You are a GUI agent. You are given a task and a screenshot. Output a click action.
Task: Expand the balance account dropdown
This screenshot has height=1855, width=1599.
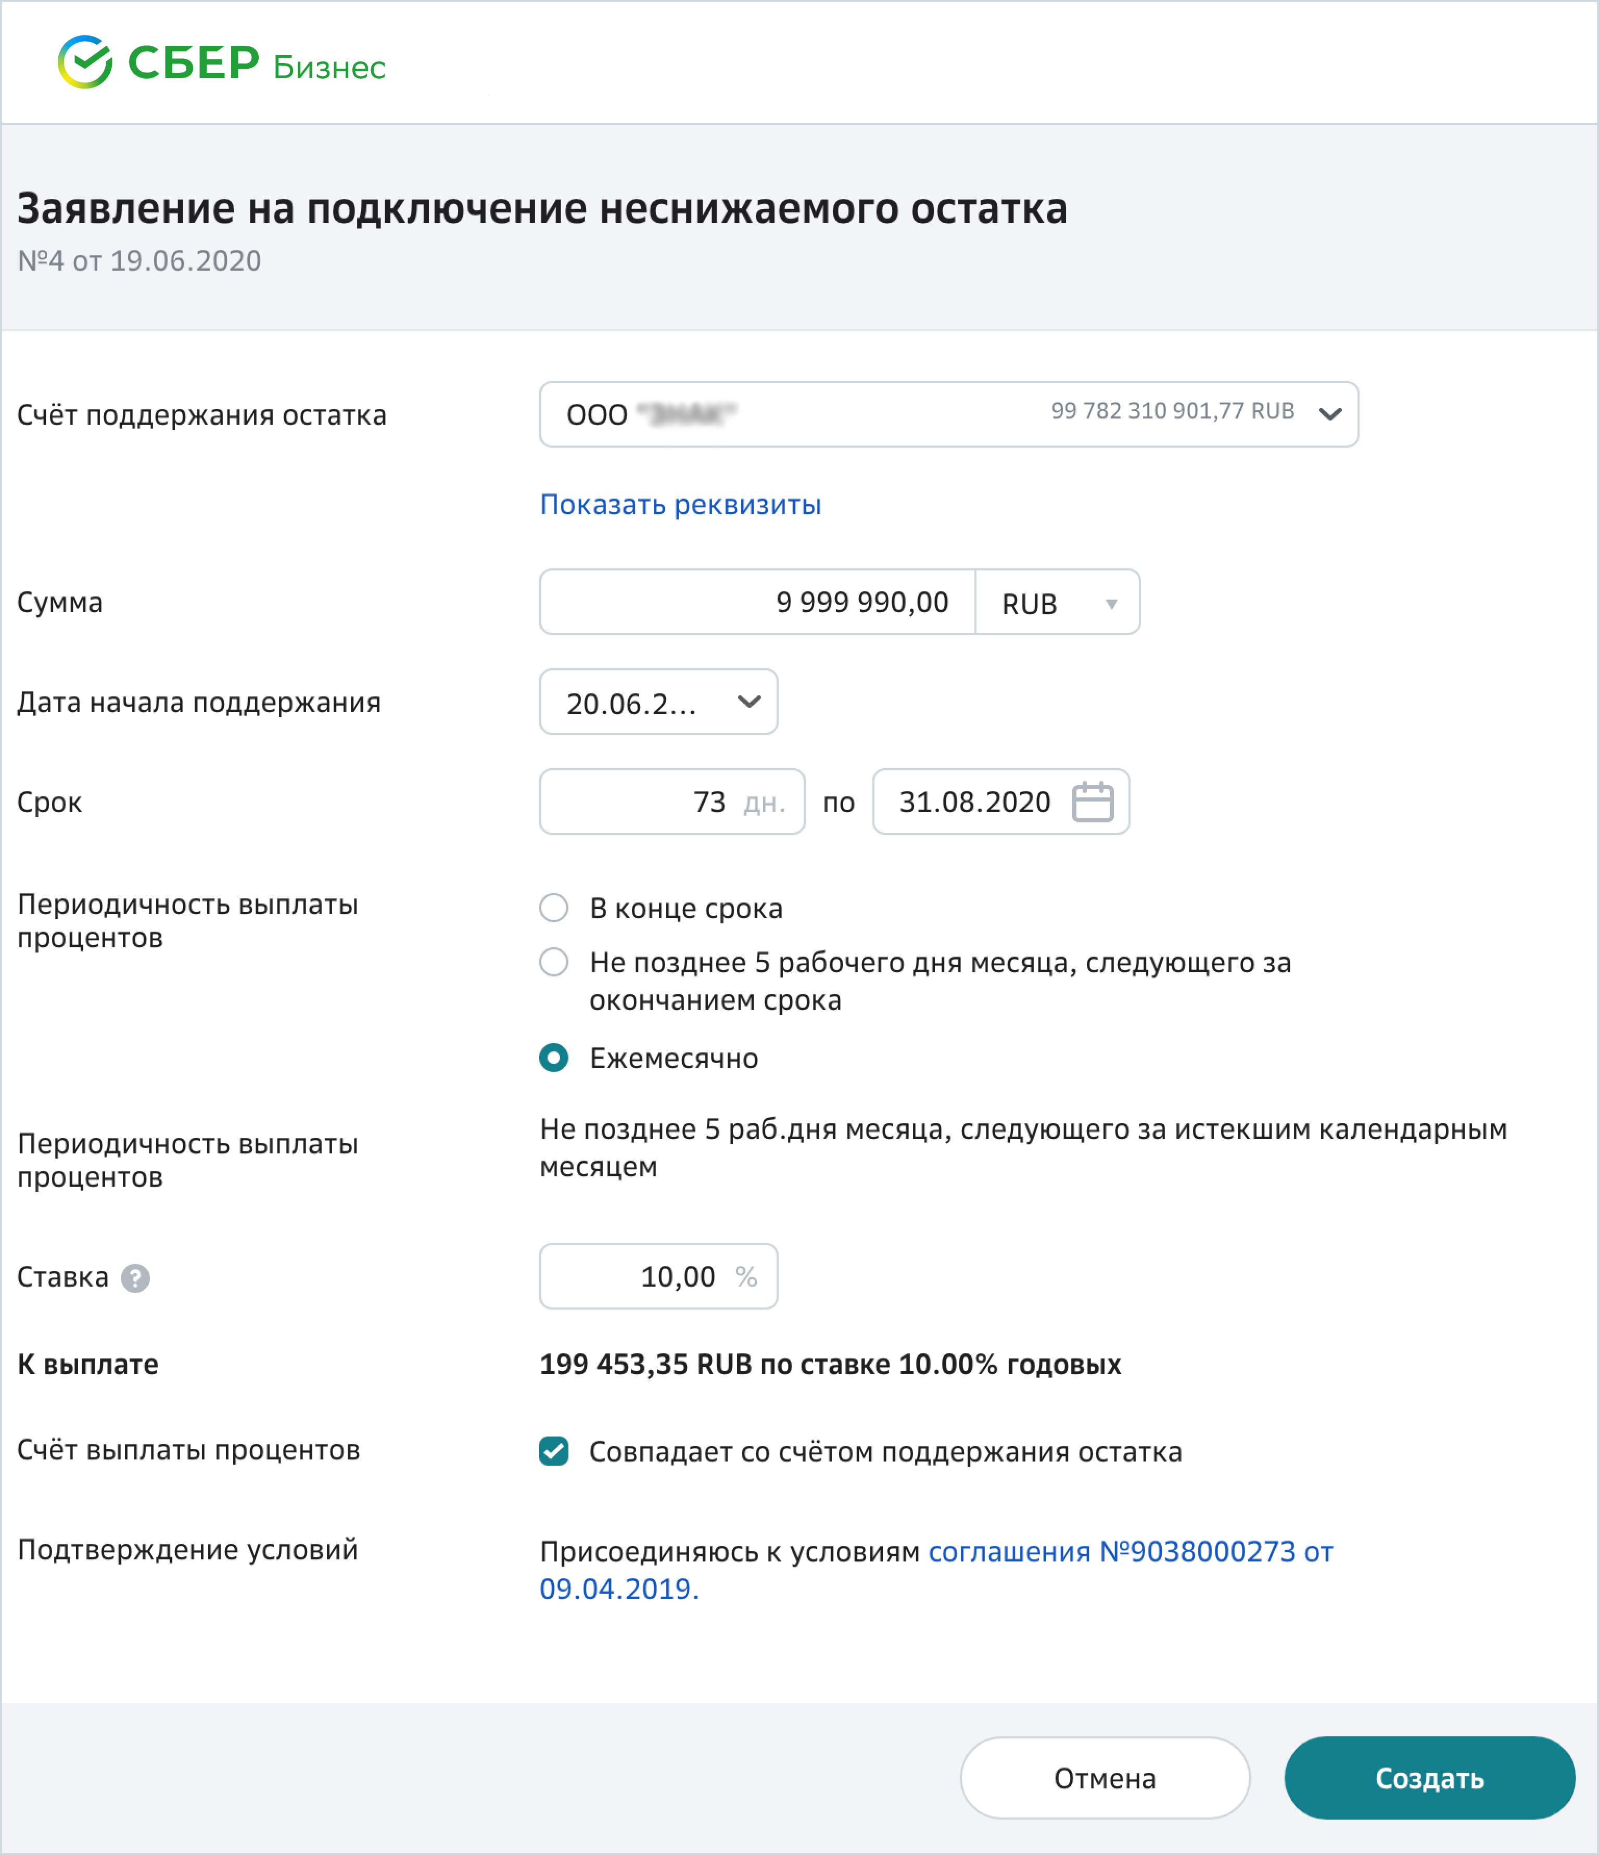(x=1329, y=414)
